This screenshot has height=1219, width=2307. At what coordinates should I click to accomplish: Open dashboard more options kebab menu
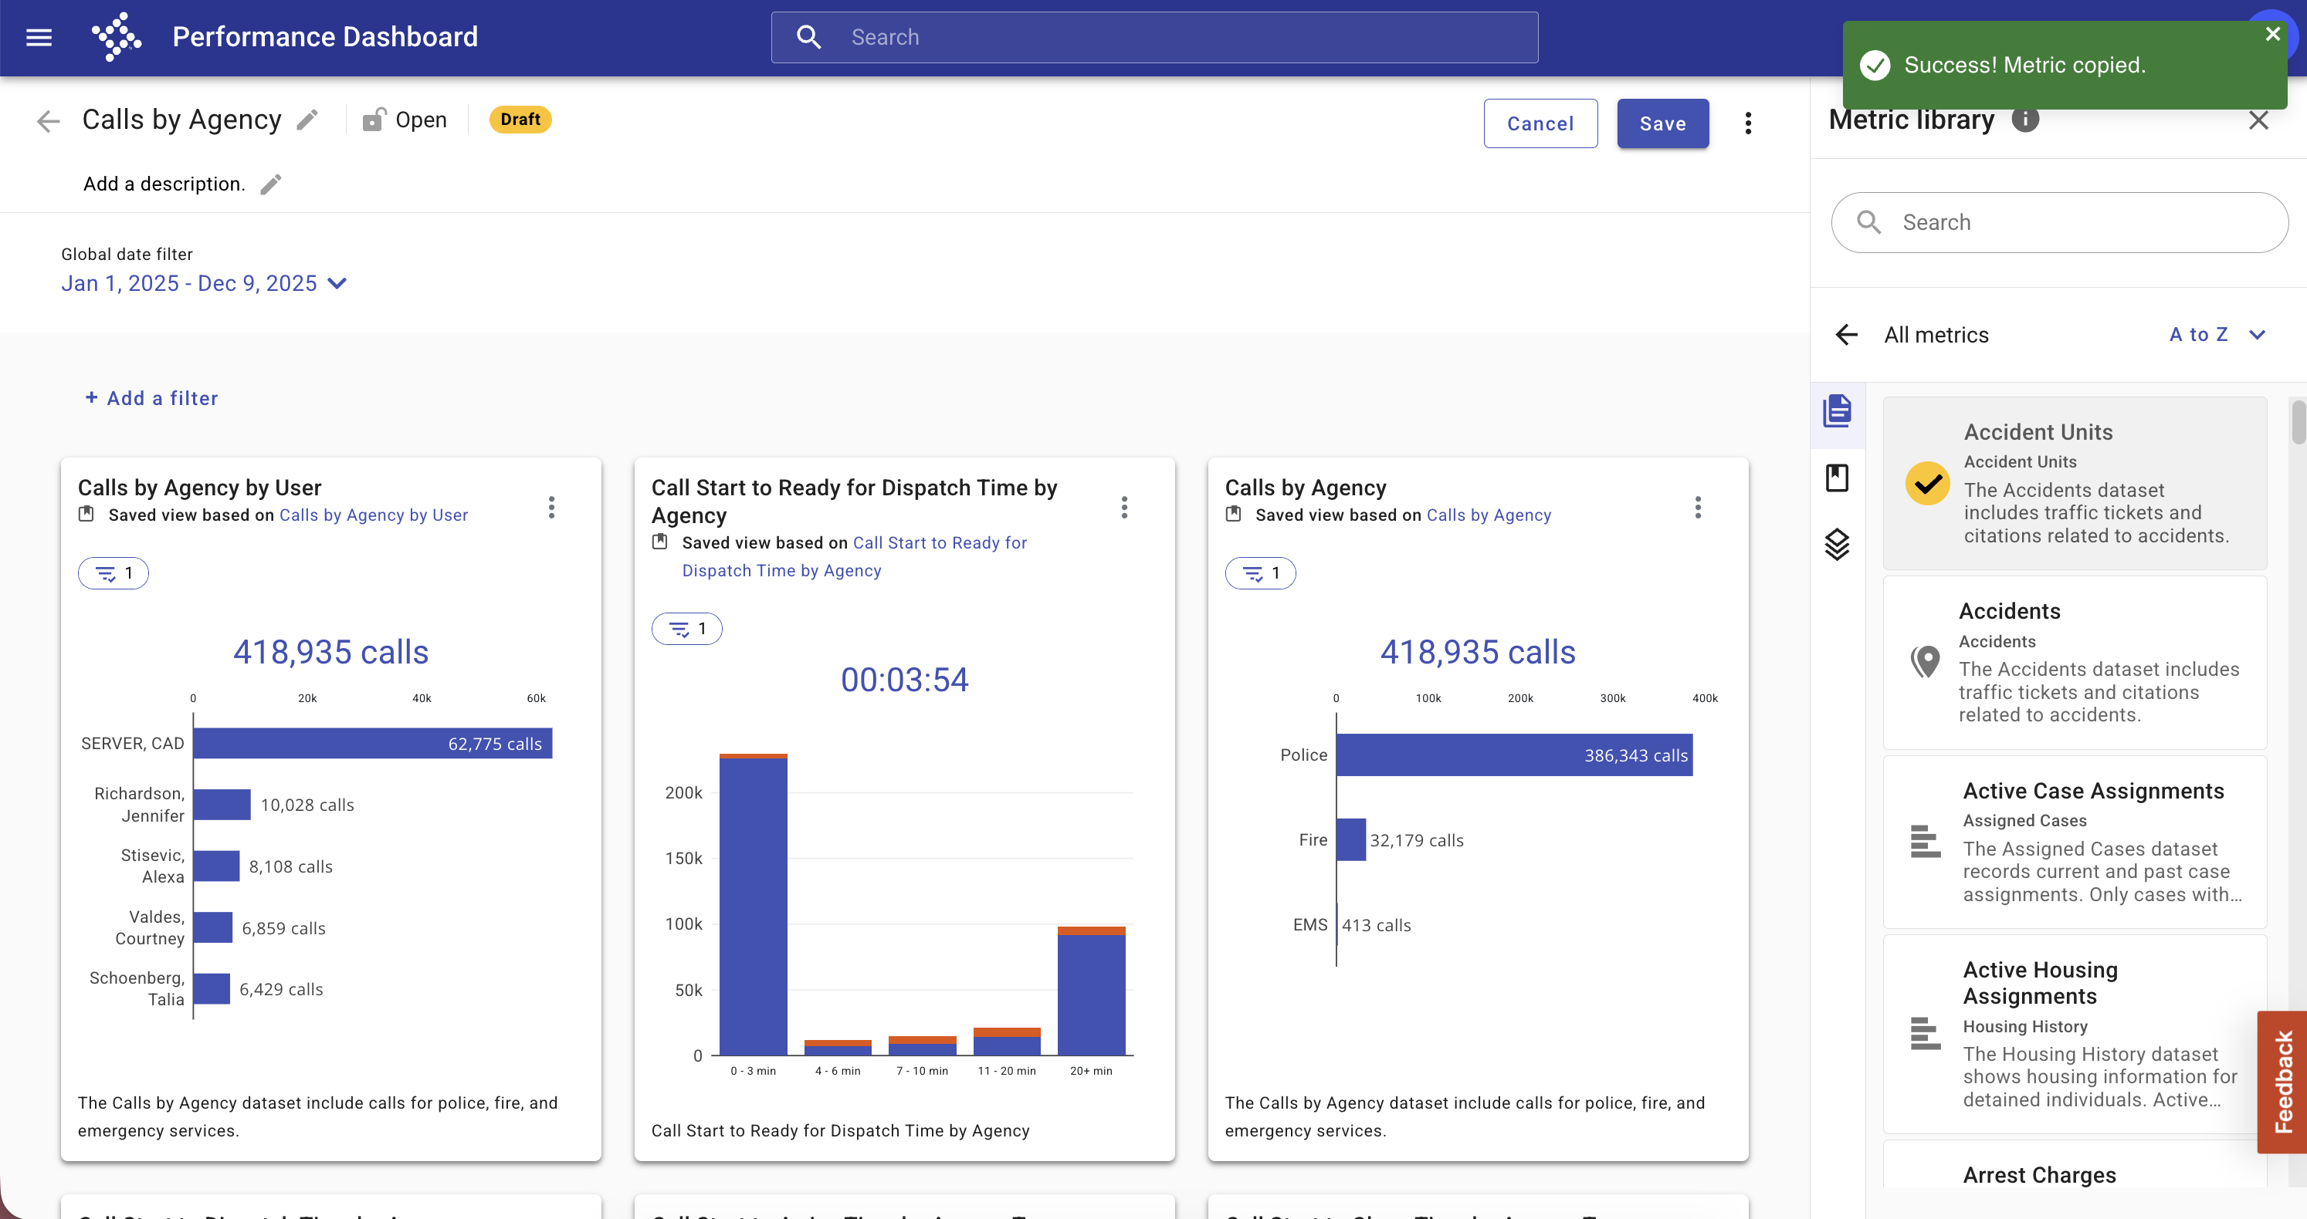coord(1747,123)
